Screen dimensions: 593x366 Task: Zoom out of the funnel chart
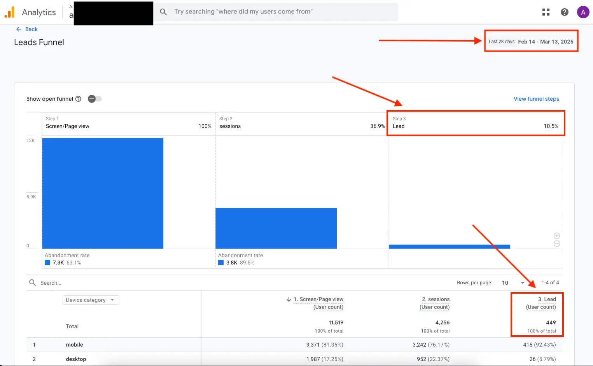(557, 243)
